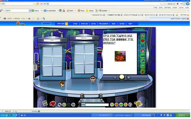
Task: Click the Music toolbar button
Action: pos(81,11)
